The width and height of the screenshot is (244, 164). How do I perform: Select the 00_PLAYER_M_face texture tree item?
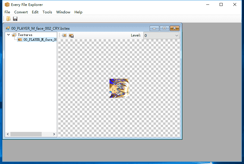(40, 40)
